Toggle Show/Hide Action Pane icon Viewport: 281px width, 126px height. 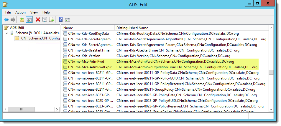[68, 20]
